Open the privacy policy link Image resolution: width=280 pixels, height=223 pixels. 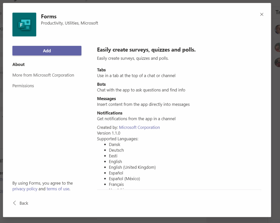click(25, 189)
